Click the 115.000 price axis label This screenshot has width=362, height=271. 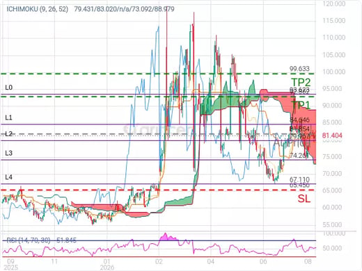click(334, 20)
